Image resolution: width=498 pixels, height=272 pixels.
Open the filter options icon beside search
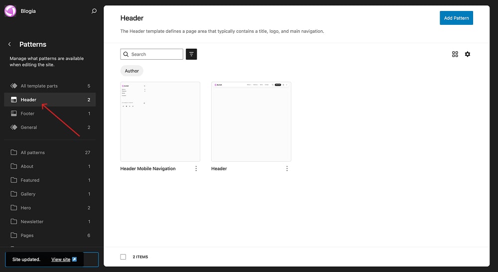point(191,54)
